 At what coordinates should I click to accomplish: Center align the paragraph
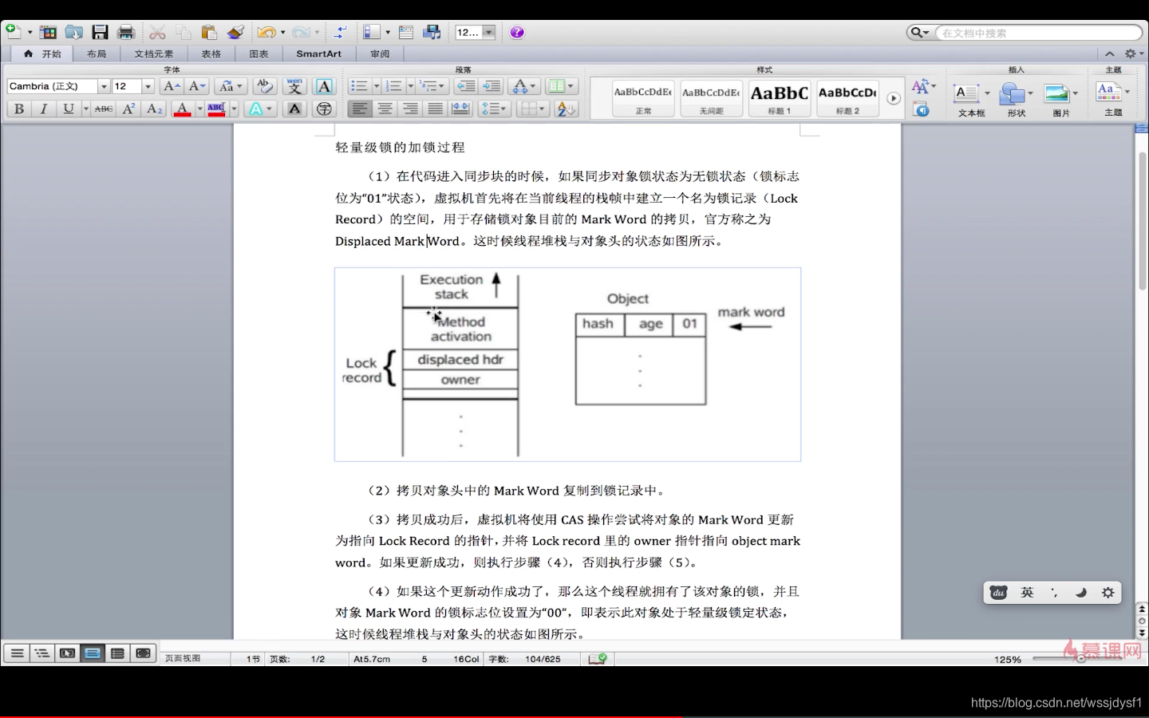click(x=385, y=108)
